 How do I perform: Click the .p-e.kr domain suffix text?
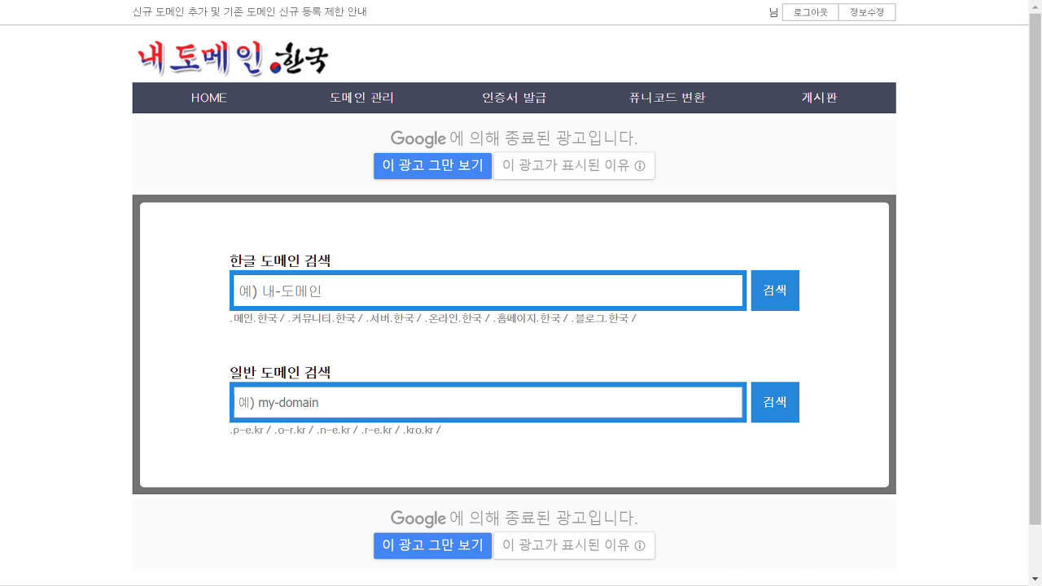click(x=247, y=430)
